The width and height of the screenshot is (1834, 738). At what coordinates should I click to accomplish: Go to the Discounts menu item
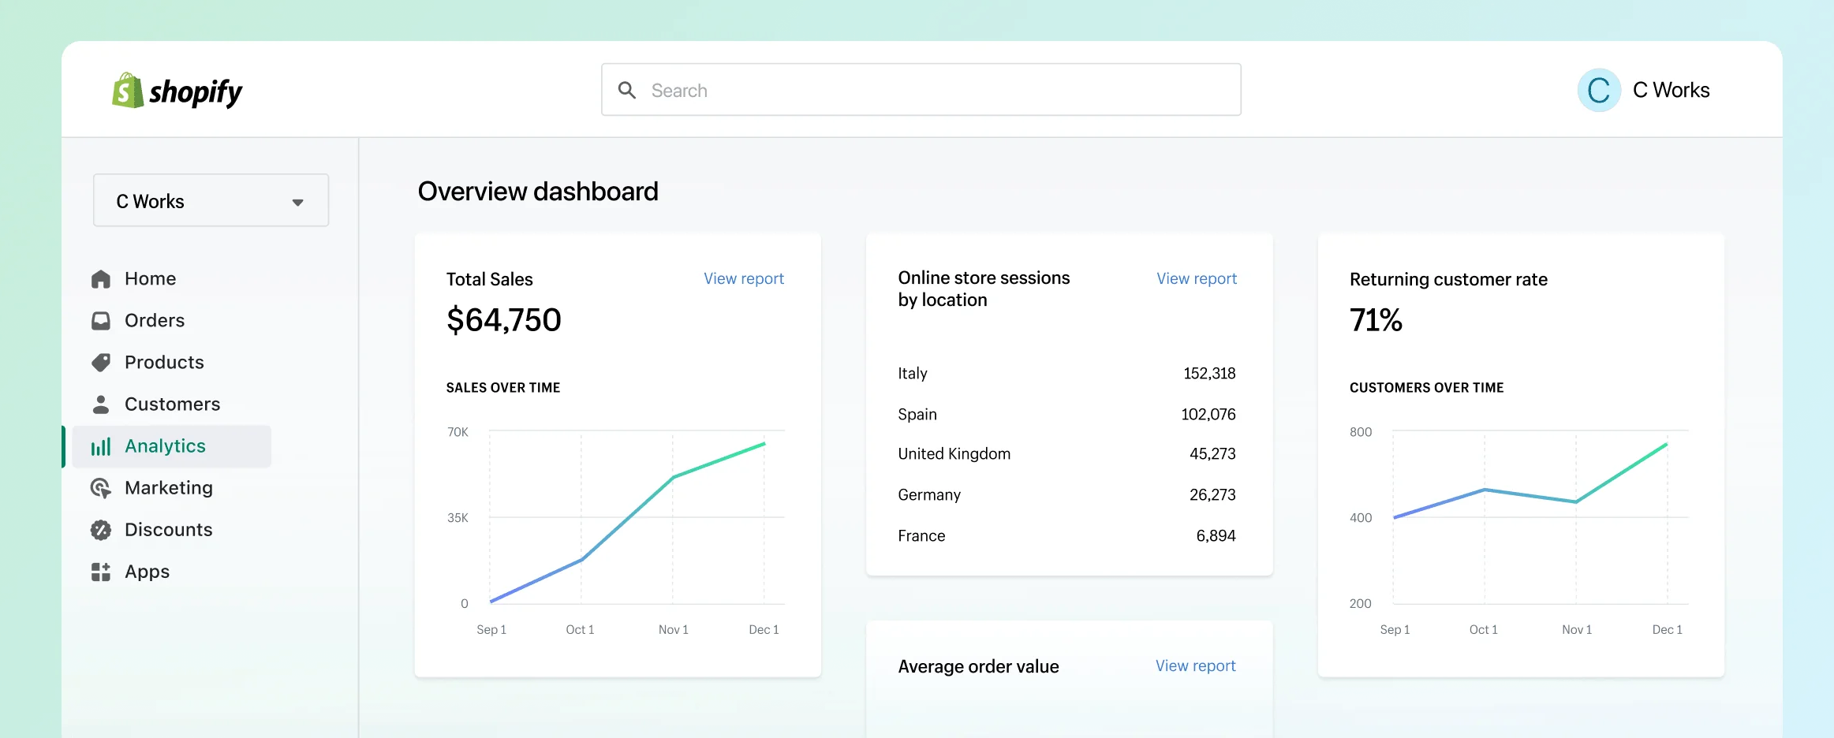point(169,530)
